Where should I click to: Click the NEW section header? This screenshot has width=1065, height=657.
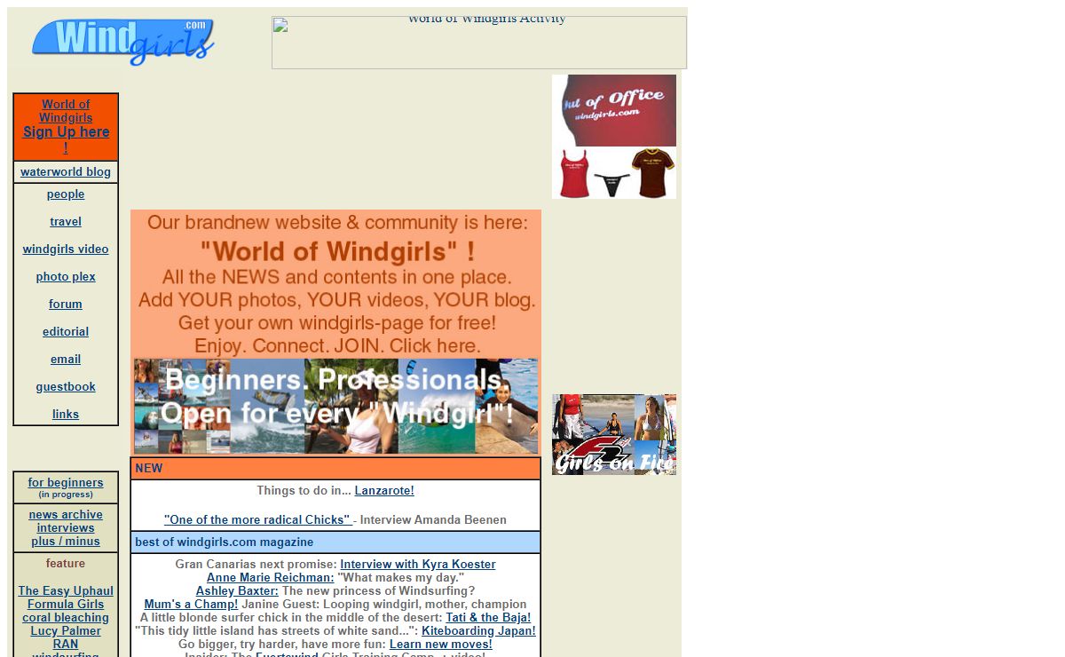click(x=335, y=469)
